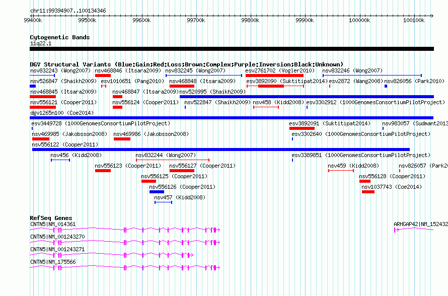Select nsv522847 (Shaikh2009) variant

point(217,102)
